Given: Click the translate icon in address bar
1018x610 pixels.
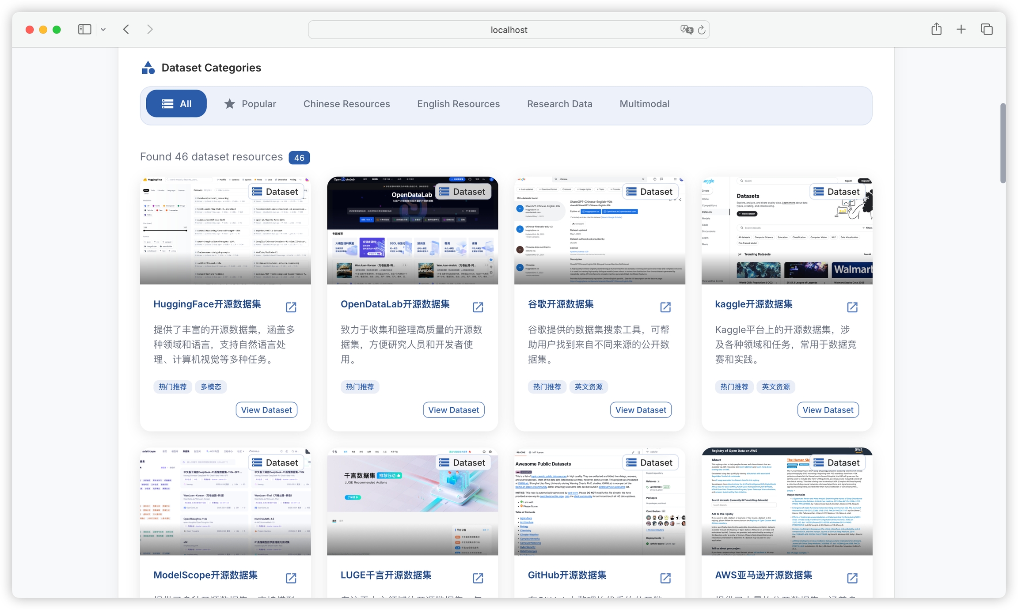Looking at the screenshot, I should coord(686,30).
